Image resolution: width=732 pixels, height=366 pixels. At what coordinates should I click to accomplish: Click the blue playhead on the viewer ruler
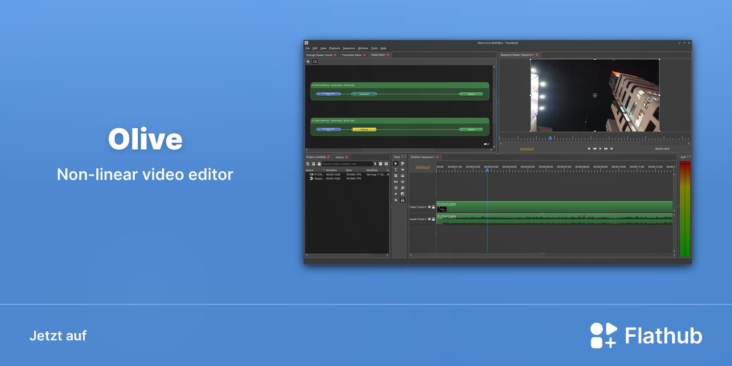[x=550, y=138]
